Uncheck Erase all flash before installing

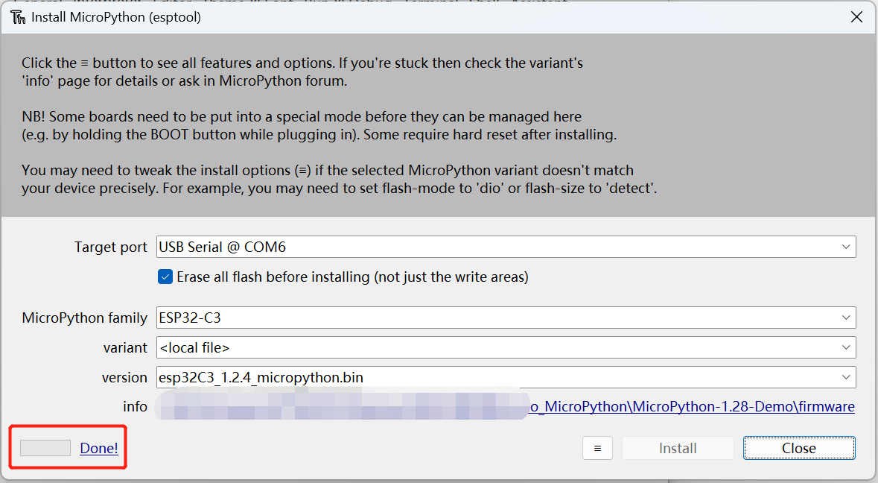pos(165,277)
